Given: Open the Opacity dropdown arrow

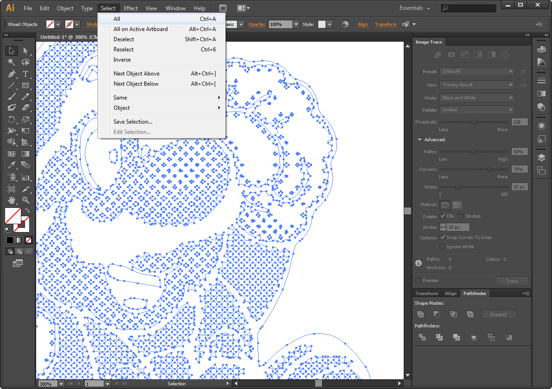Looking at the screenshot, I should 296,24.
